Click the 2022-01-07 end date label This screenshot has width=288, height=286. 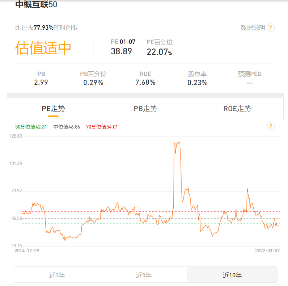tap(267, 251)
